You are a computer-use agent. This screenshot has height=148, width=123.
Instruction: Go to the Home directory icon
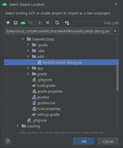[x=8, y=23]
